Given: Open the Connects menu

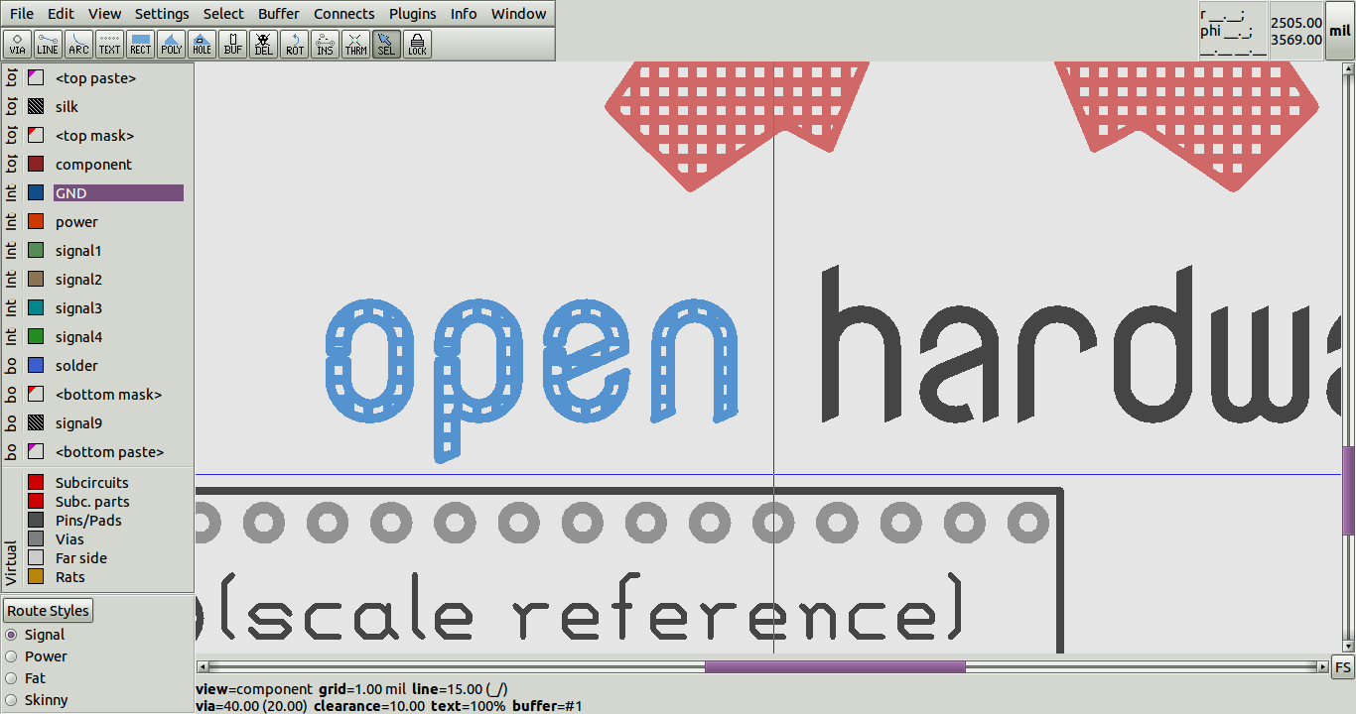Looking at the screenshot, I should click(343, 13).
